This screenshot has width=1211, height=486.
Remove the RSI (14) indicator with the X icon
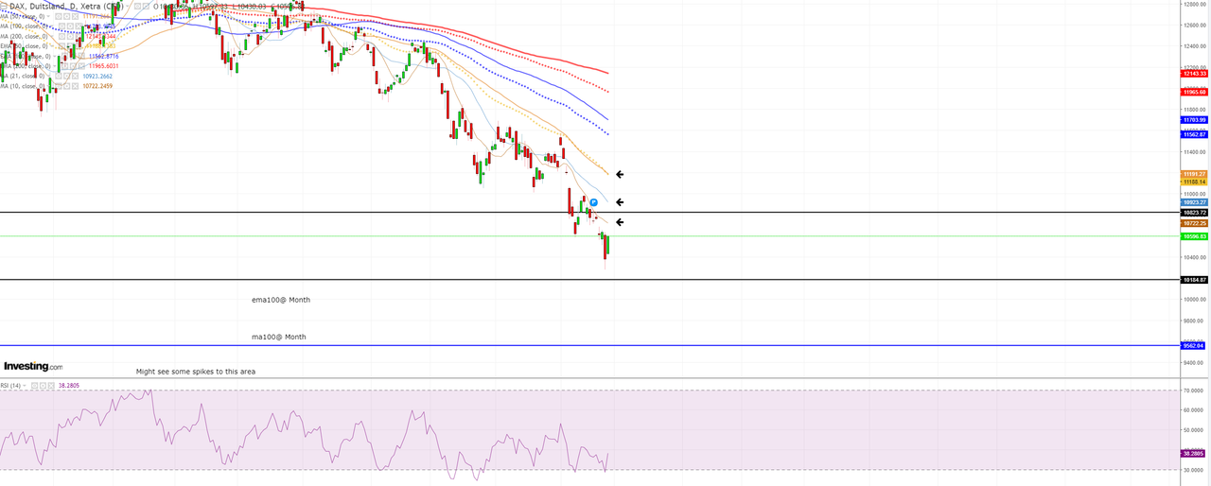51,386
